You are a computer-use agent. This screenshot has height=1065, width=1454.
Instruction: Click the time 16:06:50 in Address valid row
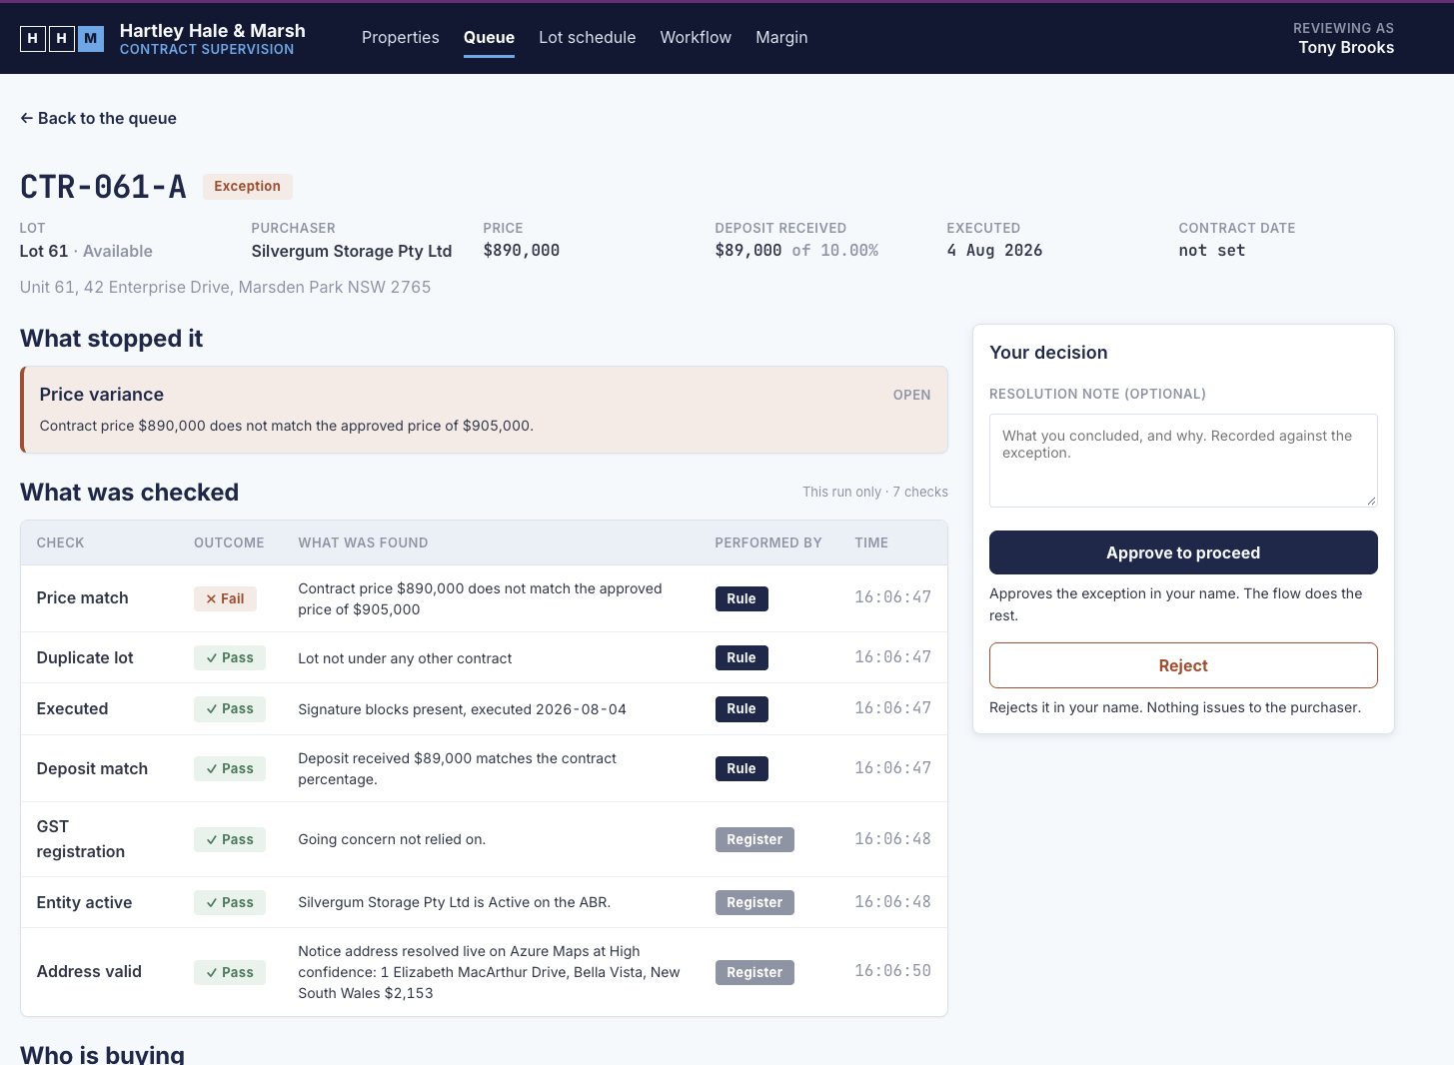(x=892, y=971)
